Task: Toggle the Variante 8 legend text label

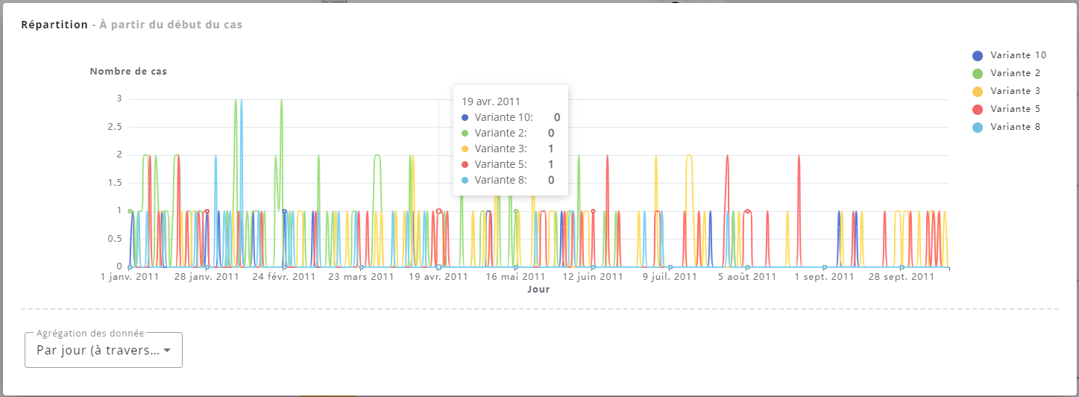Action: 1015,127
